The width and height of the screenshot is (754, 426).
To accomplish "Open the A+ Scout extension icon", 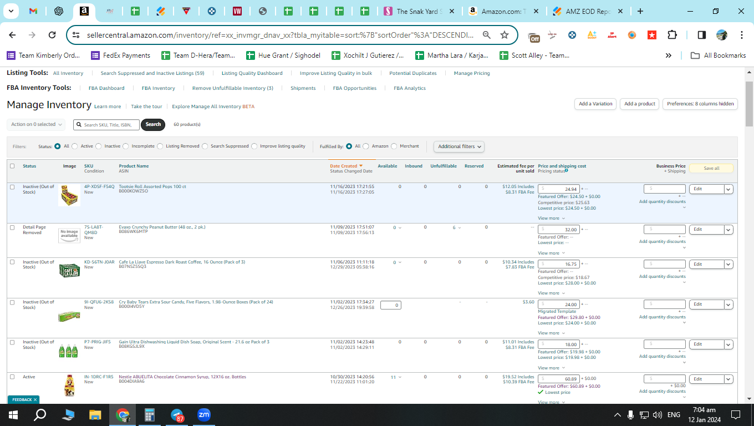I will coord(592,35).
